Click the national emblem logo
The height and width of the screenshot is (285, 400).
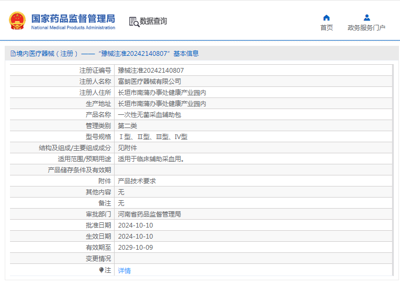point(17,21)
